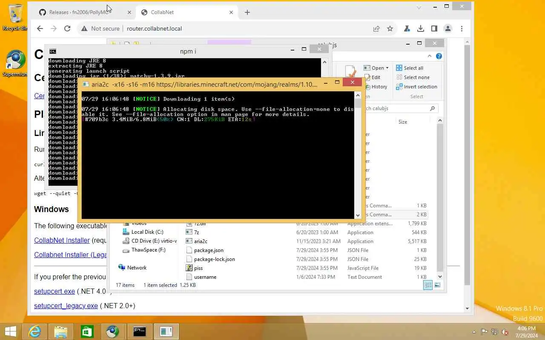Image resolution: width=545 pixels, height=340 pixels.
Task: Click the network tray icon
Action: point(495,332)
